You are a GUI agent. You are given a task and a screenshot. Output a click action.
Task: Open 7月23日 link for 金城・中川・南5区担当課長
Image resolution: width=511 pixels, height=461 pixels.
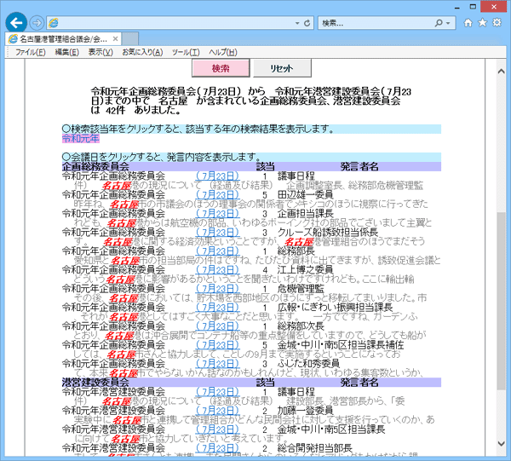[x=218, y=429]
